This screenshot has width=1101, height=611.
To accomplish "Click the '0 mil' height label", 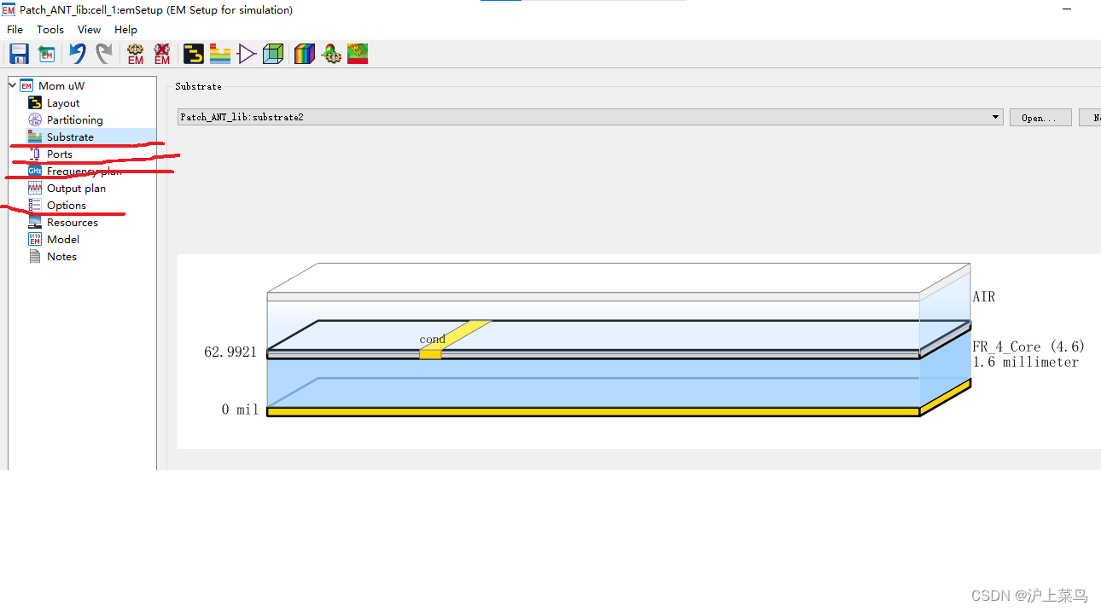I will (x=240, y=410).
